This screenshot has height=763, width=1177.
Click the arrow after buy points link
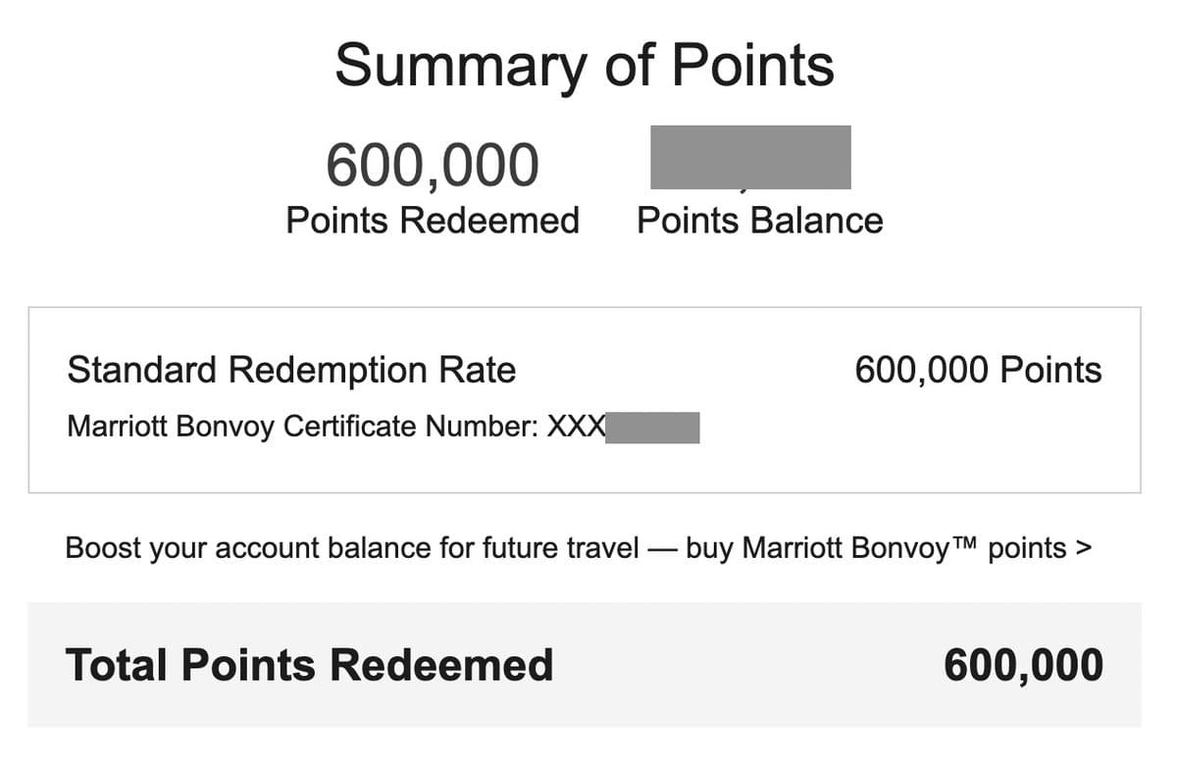pyautogui.click(x=1084, y=547)
